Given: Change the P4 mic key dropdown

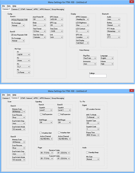Looking at the screenshot, I should (23, 73).
